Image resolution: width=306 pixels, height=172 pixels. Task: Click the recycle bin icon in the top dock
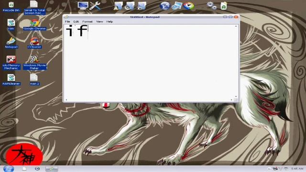[224, 6]
